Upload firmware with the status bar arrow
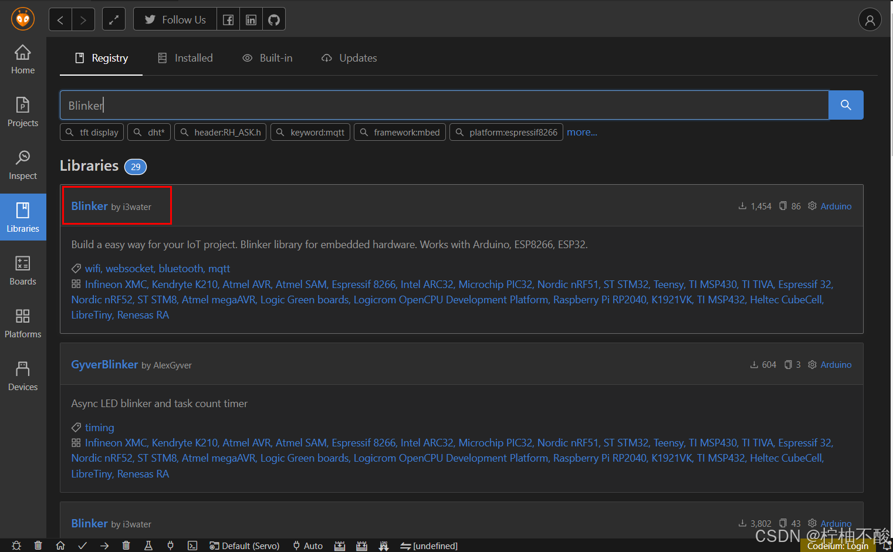Screen dimensions: 893x552 tap(104, 546)
